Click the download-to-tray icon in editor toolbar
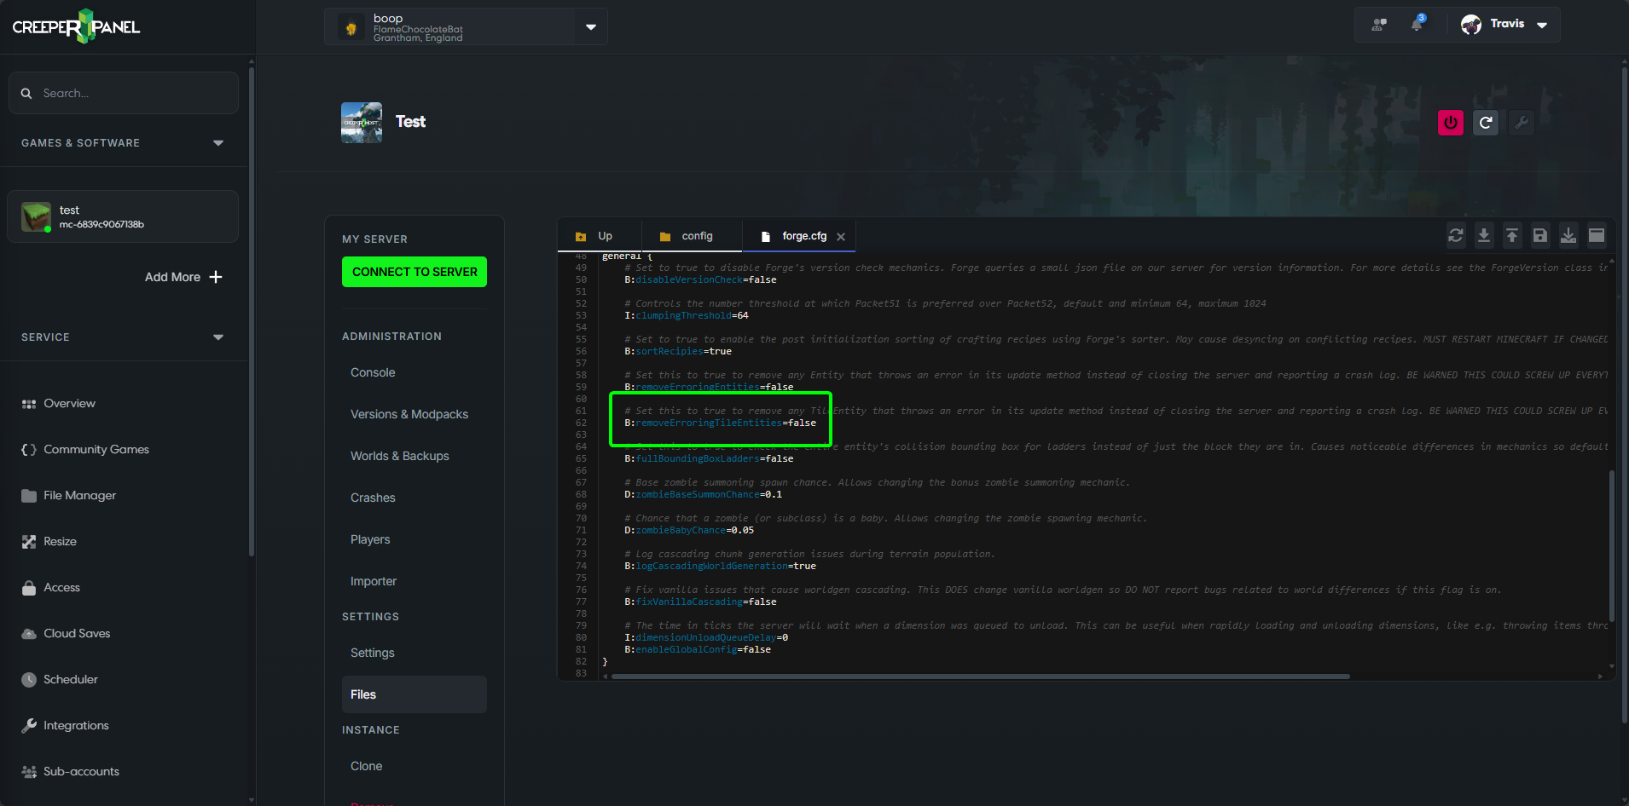 tap(1568, 235)
